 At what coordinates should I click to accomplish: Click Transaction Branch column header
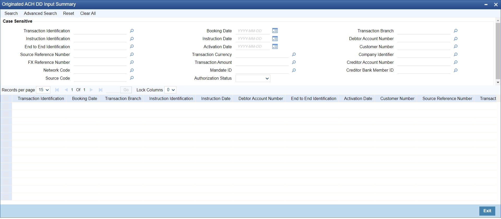click(x=123, y=98)
